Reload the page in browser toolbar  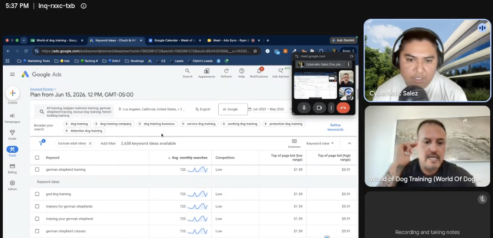click(26, 51)
